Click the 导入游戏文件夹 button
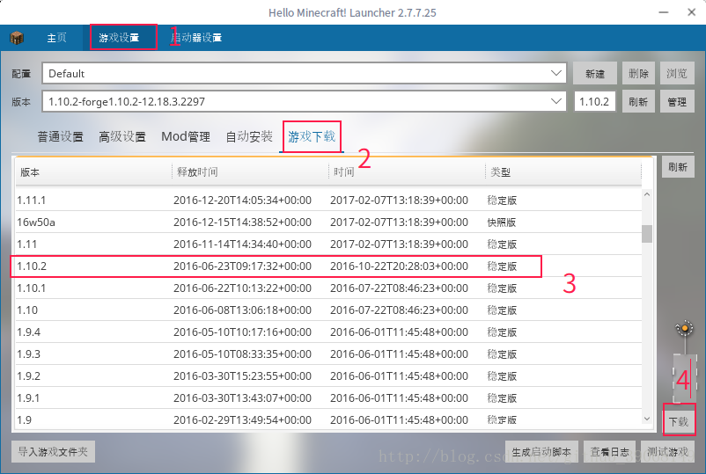 (53, 452)
